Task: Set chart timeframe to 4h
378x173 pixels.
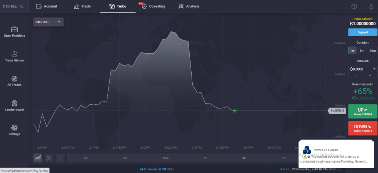Action: click(244, 158)
